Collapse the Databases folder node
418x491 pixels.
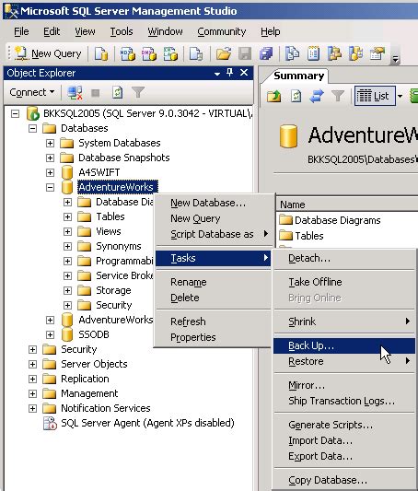tap(32, 128)
